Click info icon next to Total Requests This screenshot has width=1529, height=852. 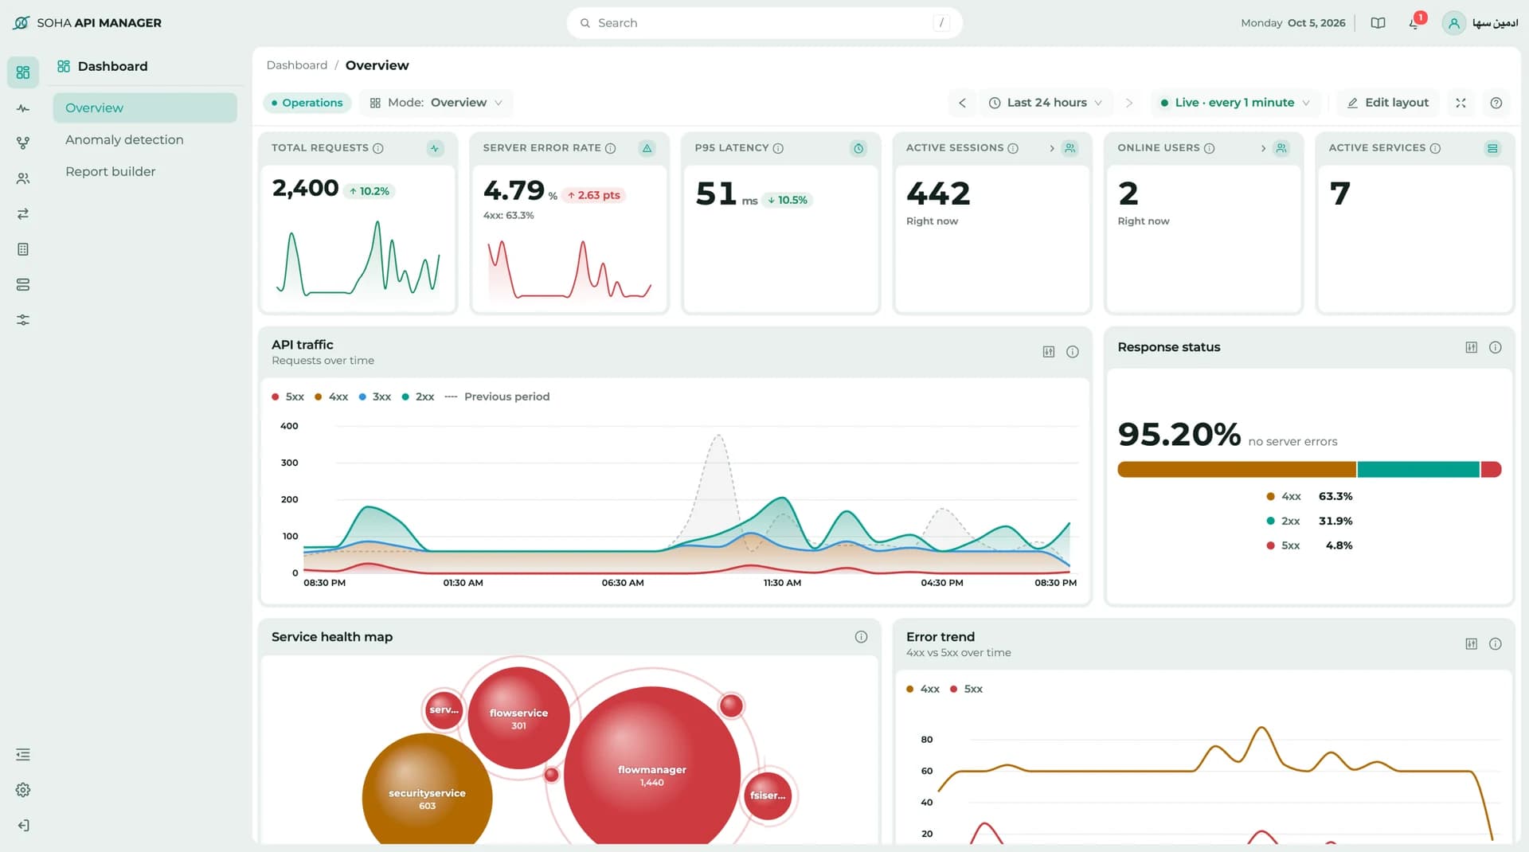[x=378, y=148]
